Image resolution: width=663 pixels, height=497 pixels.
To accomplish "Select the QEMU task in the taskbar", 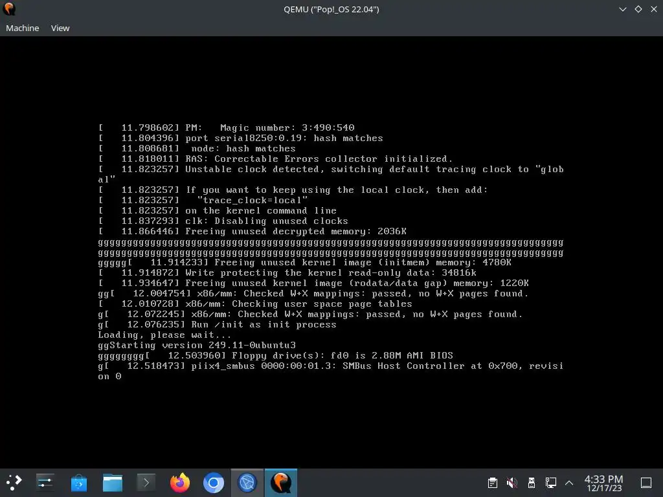I will (x=281, y=483).
